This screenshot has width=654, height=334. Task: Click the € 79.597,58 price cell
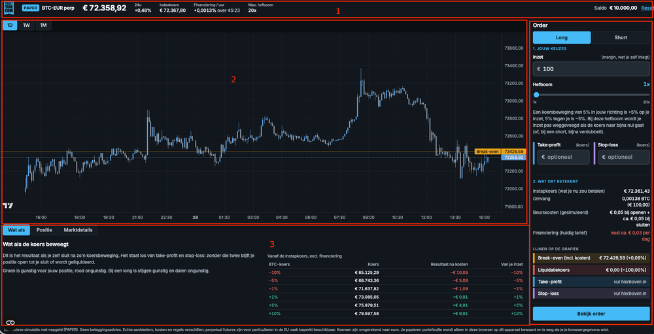click(x=367, y=313)
